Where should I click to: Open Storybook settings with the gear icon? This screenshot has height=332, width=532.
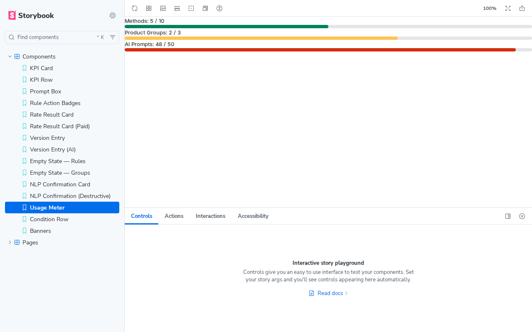pyautogui.click(x=113, y=15)
